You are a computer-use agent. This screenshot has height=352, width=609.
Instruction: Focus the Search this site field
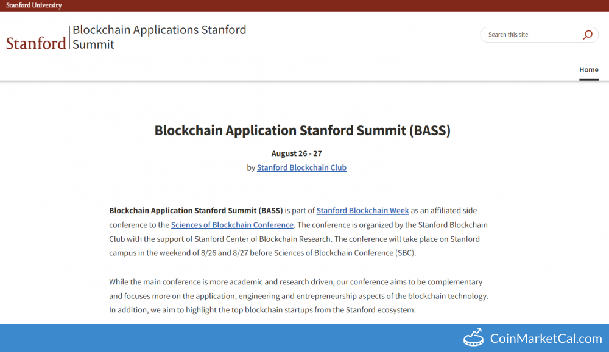tap(530, 35)
